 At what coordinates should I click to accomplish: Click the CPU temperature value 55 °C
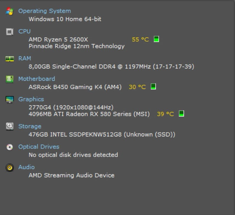(140, 39)
